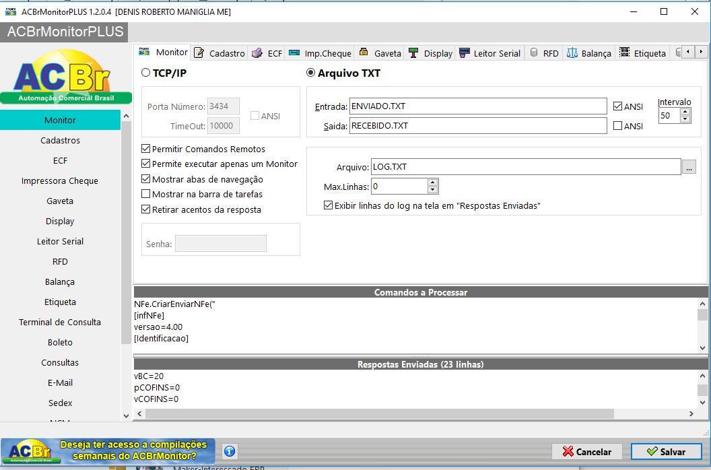Click the Imp.Cheque tab icon
Viewport: 711px width, 470px height.
(294, 53)
